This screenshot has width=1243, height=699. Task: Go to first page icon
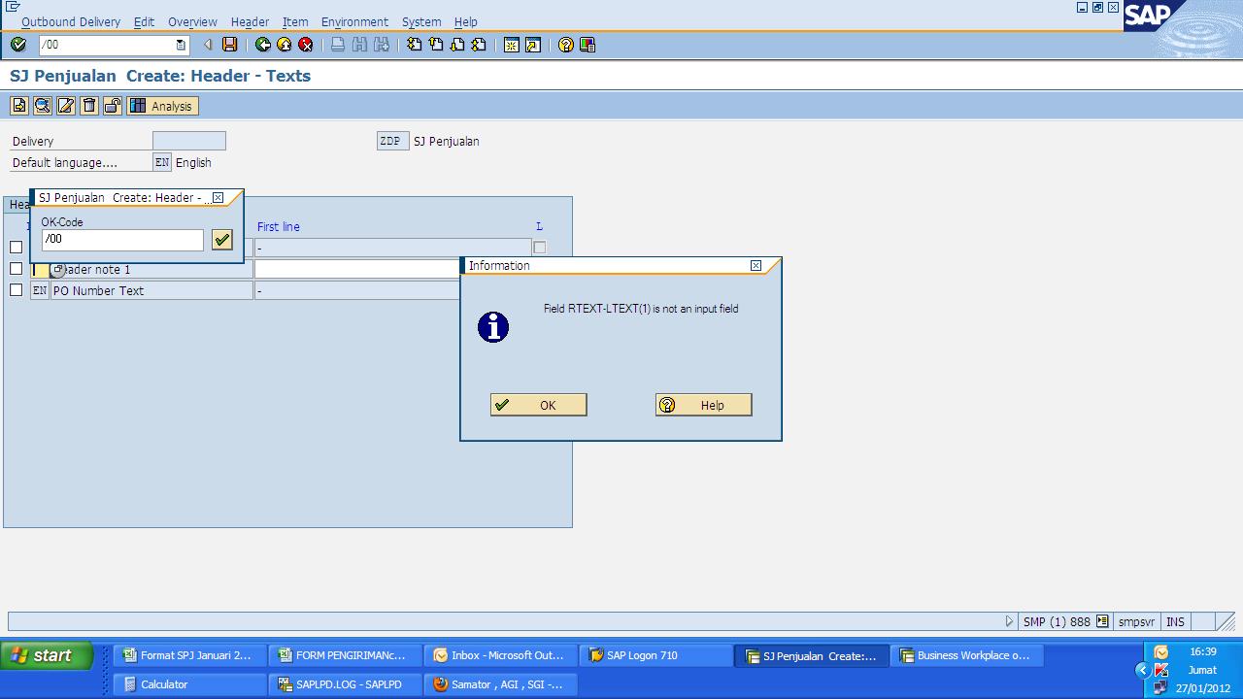pos(415,45)
